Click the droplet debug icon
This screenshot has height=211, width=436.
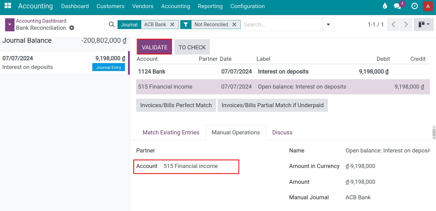[x=385, y=6]
